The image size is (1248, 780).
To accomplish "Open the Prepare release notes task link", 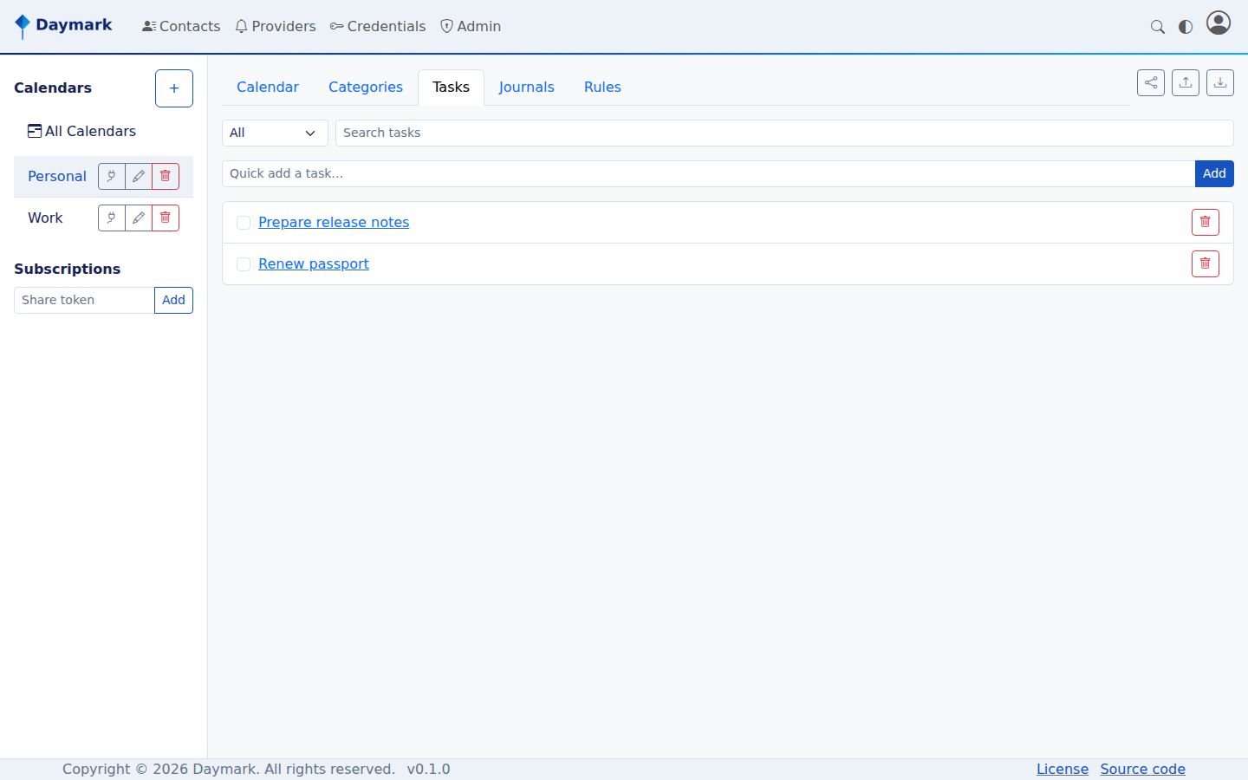I will [x=334, y=222].
